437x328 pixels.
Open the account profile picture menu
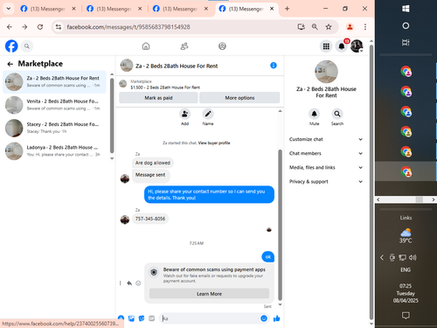tap(357, 46)
